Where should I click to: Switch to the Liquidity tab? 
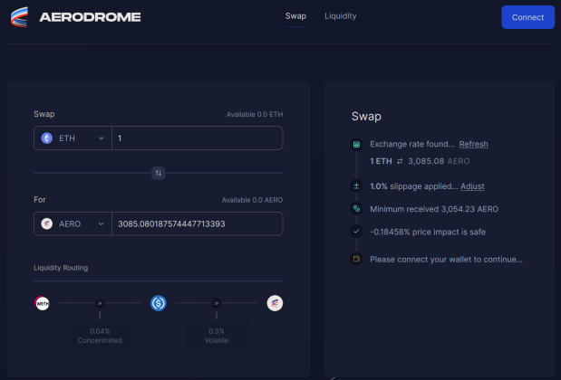pos(340,16)
